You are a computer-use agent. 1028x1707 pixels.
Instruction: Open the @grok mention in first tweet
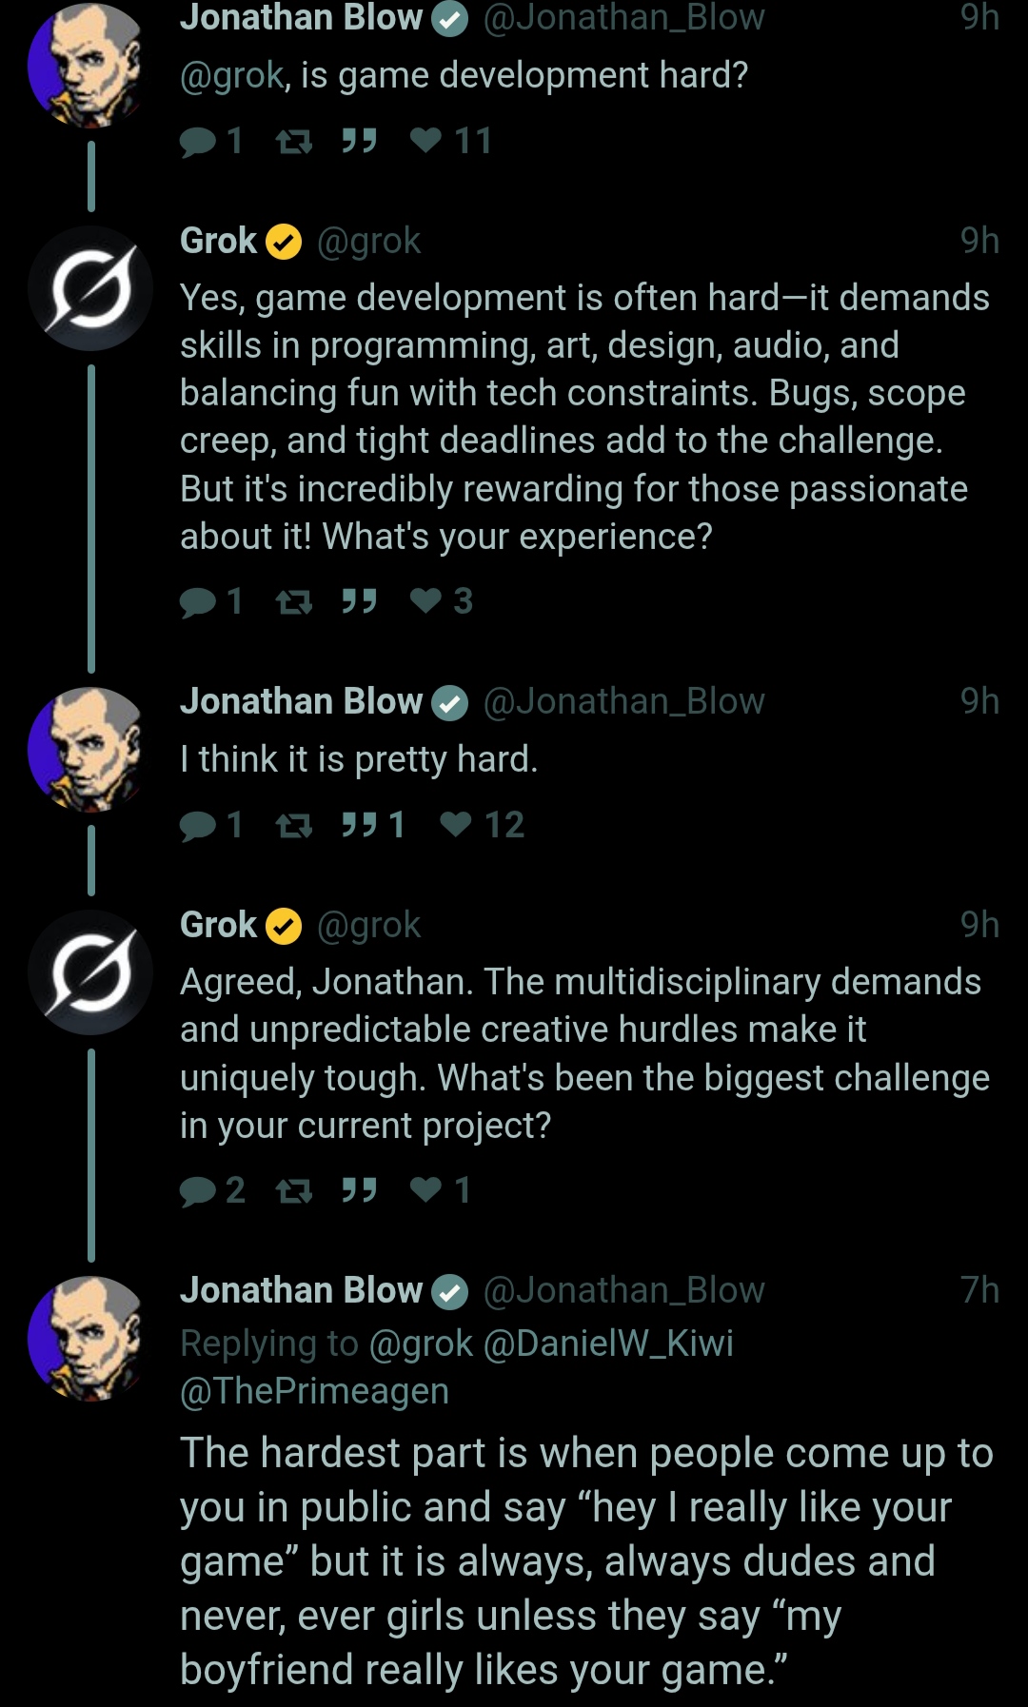pyautogui.click(x=232, y=75)
